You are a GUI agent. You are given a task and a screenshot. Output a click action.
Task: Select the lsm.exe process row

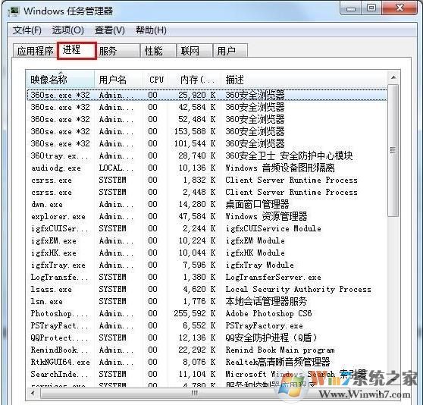pyautogui.click(x=207, y=301)
